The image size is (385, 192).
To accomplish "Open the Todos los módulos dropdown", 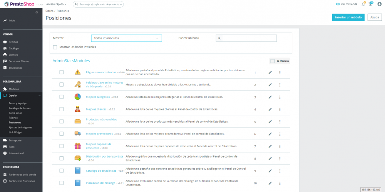I will pos(126,38).
